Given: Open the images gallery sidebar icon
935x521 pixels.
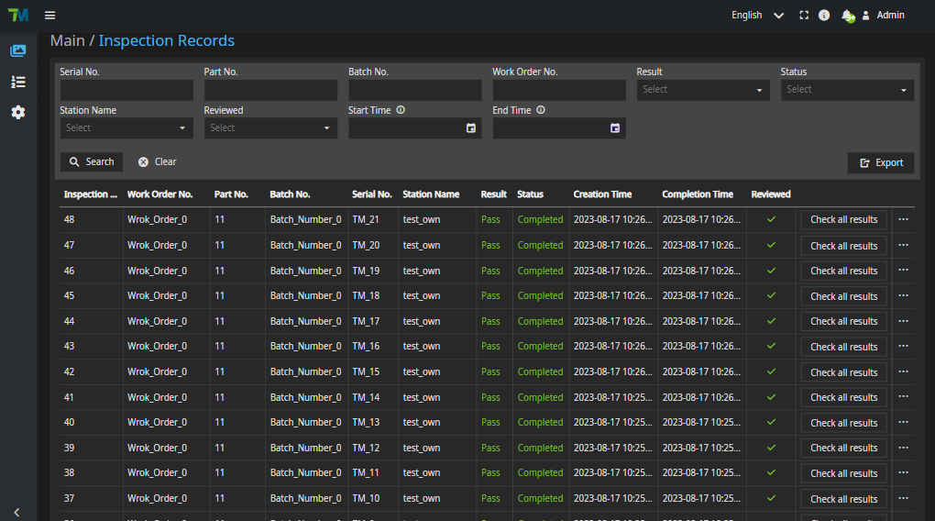Looking at the screenshot, I should (x=18, y=51).
